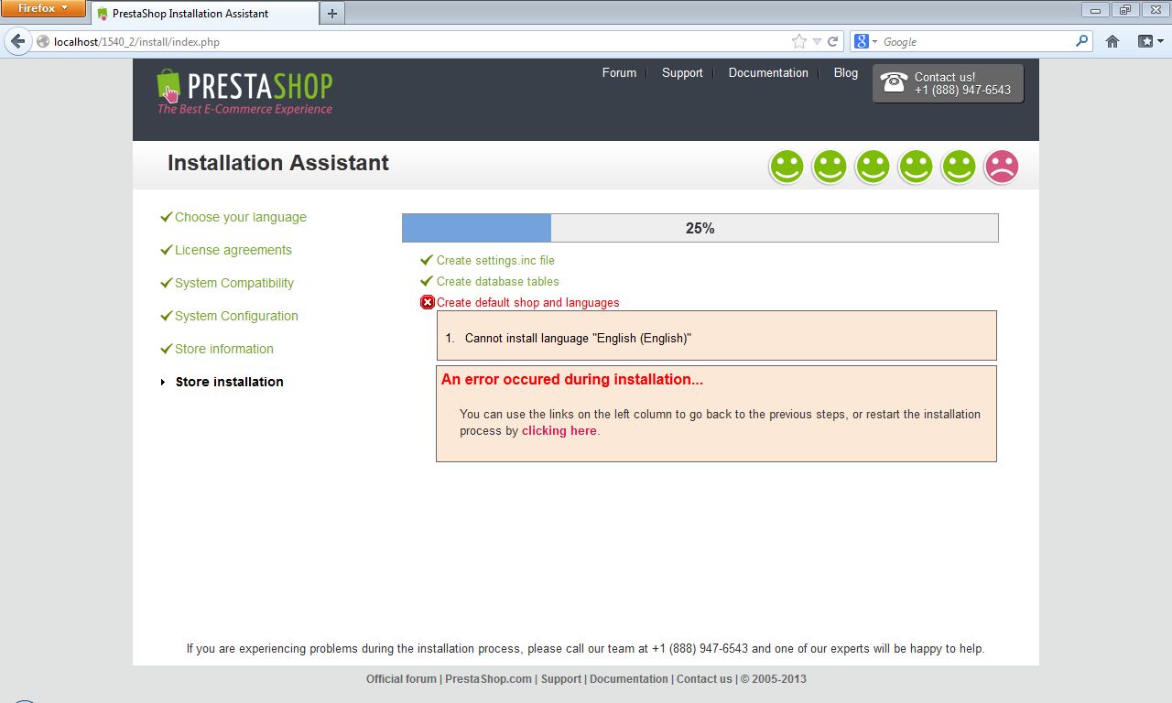Open Support link in the footer
The image size is (1172, 703).
tap(560, 679)
